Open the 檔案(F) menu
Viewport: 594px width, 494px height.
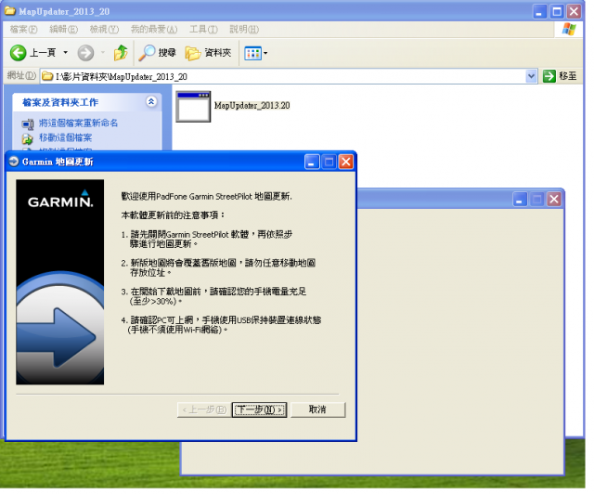pos(23,29)
